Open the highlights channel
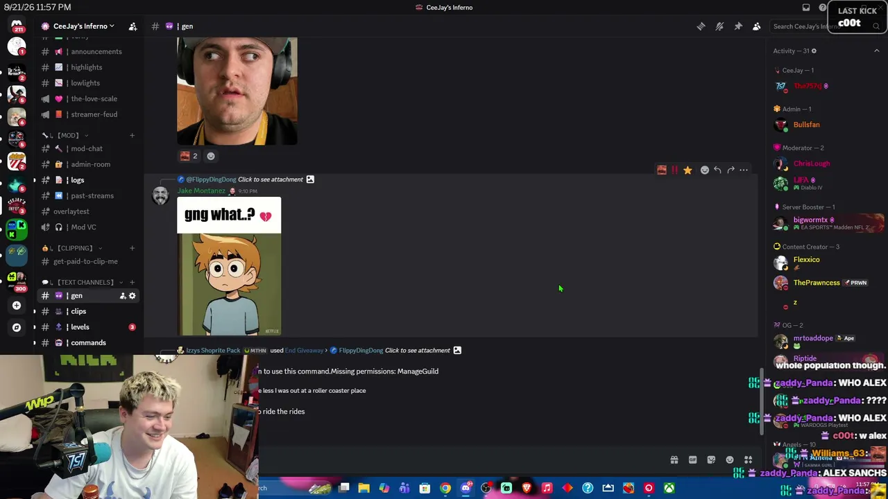Screen dimensions: 888x499 (x=88, y=67)
